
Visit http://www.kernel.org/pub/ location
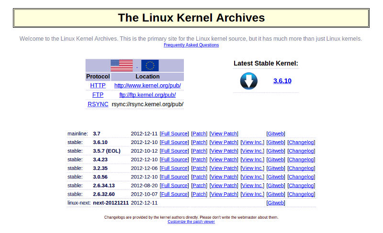147,86
